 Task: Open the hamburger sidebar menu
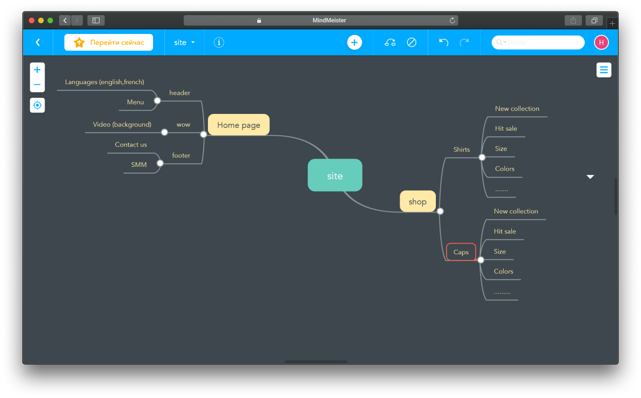pos(604,70)
